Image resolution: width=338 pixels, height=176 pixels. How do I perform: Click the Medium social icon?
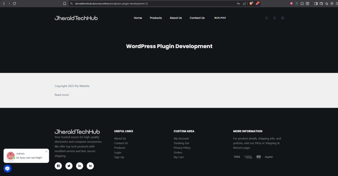[x=90, y=166]
